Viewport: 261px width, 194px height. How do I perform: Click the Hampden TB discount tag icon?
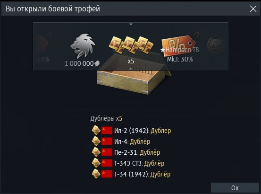[x=180, y=44]
